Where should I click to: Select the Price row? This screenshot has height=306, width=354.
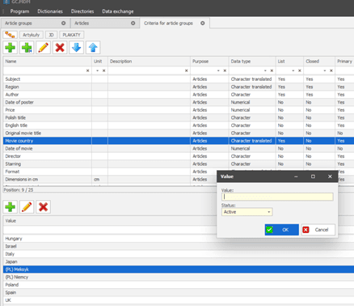pos(179,110)
